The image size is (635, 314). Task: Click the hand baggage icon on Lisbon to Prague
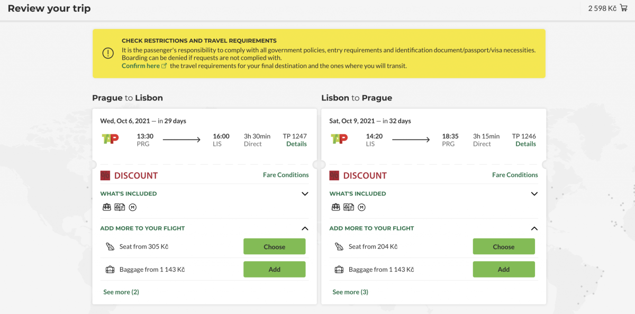coord(335,207)
